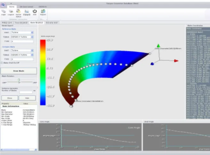This screenshot has width=210, height=155.
Task: Click the Max Angle property row
Action: (19, 118)
